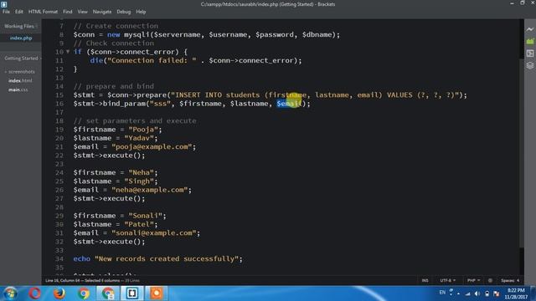Open the Navigate menu

pos(102,12)
